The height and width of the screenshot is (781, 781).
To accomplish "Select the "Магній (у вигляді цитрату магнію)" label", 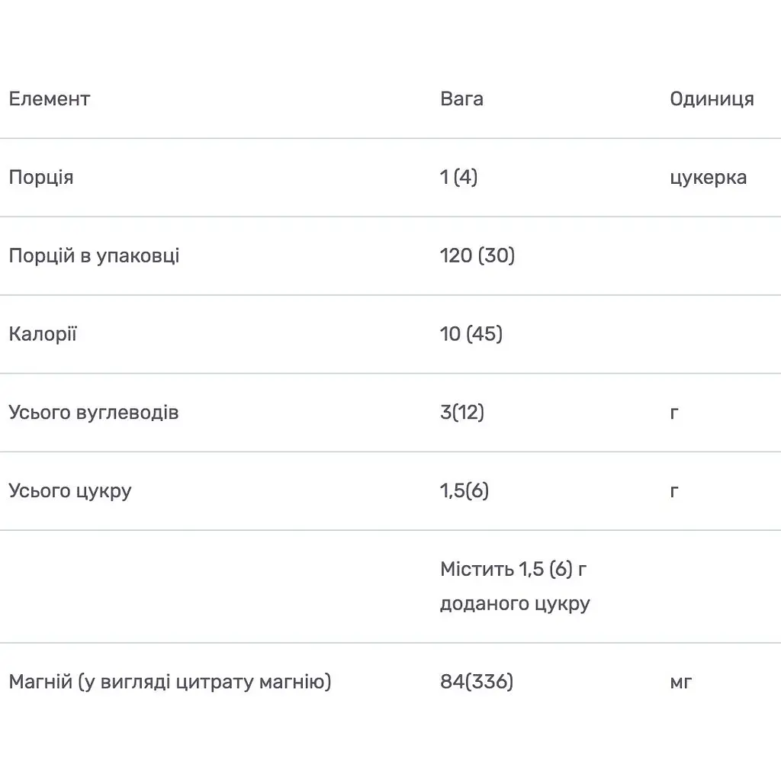I will (x=170, y=682).
